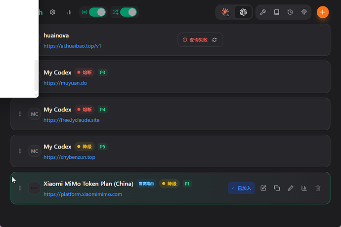
Task: Click the P5 priority badge
Action: pos(102,147)
